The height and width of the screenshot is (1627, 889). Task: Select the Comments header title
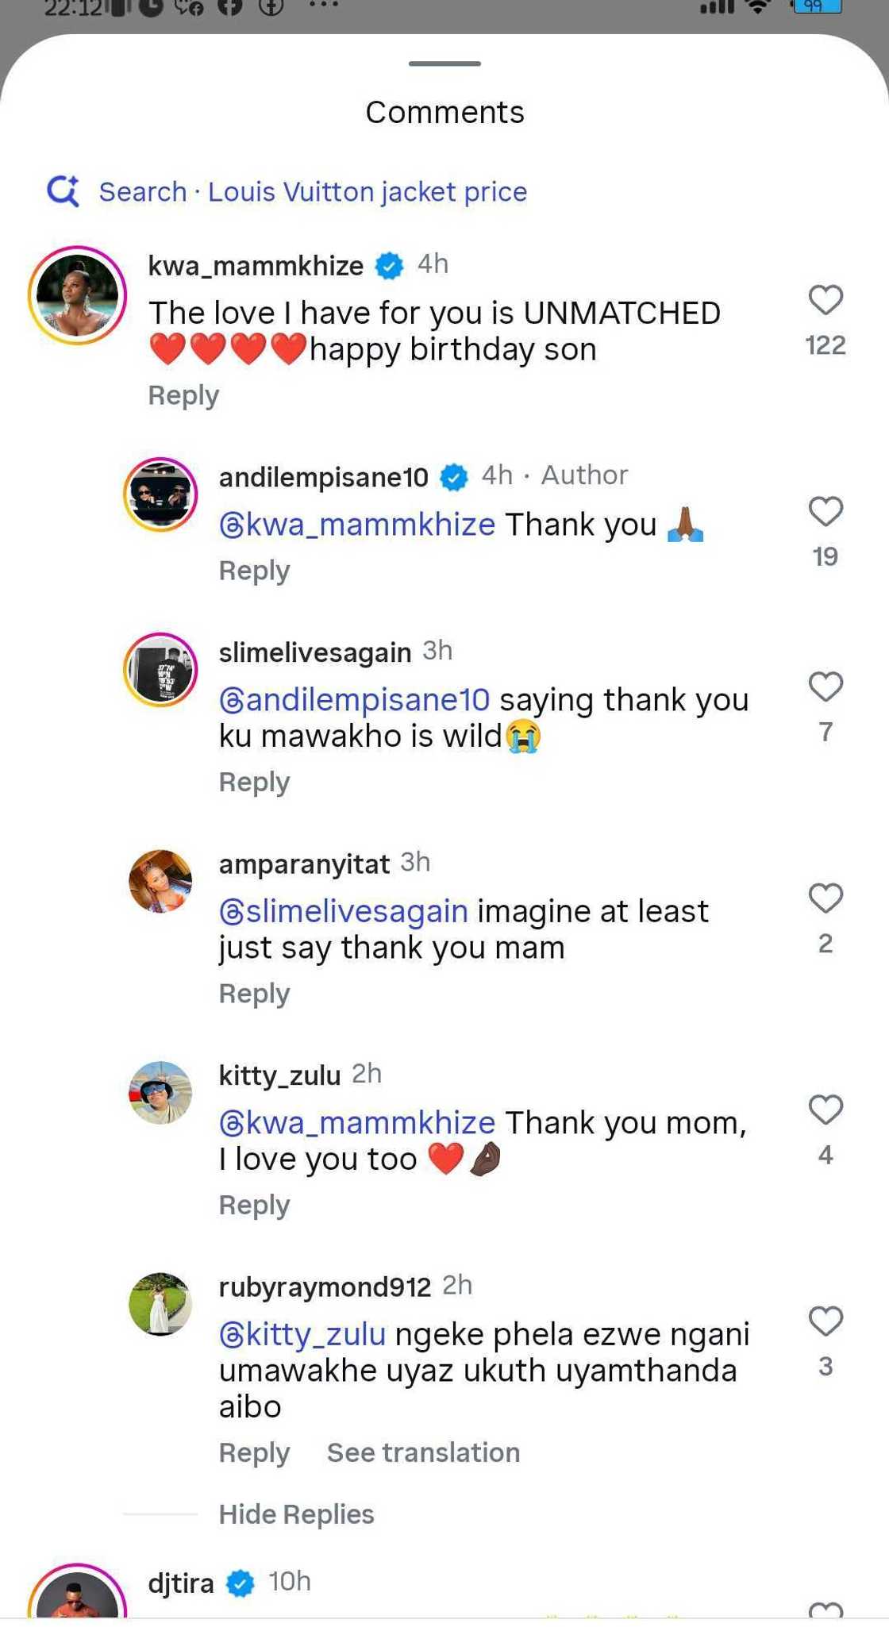coord(444,111)
